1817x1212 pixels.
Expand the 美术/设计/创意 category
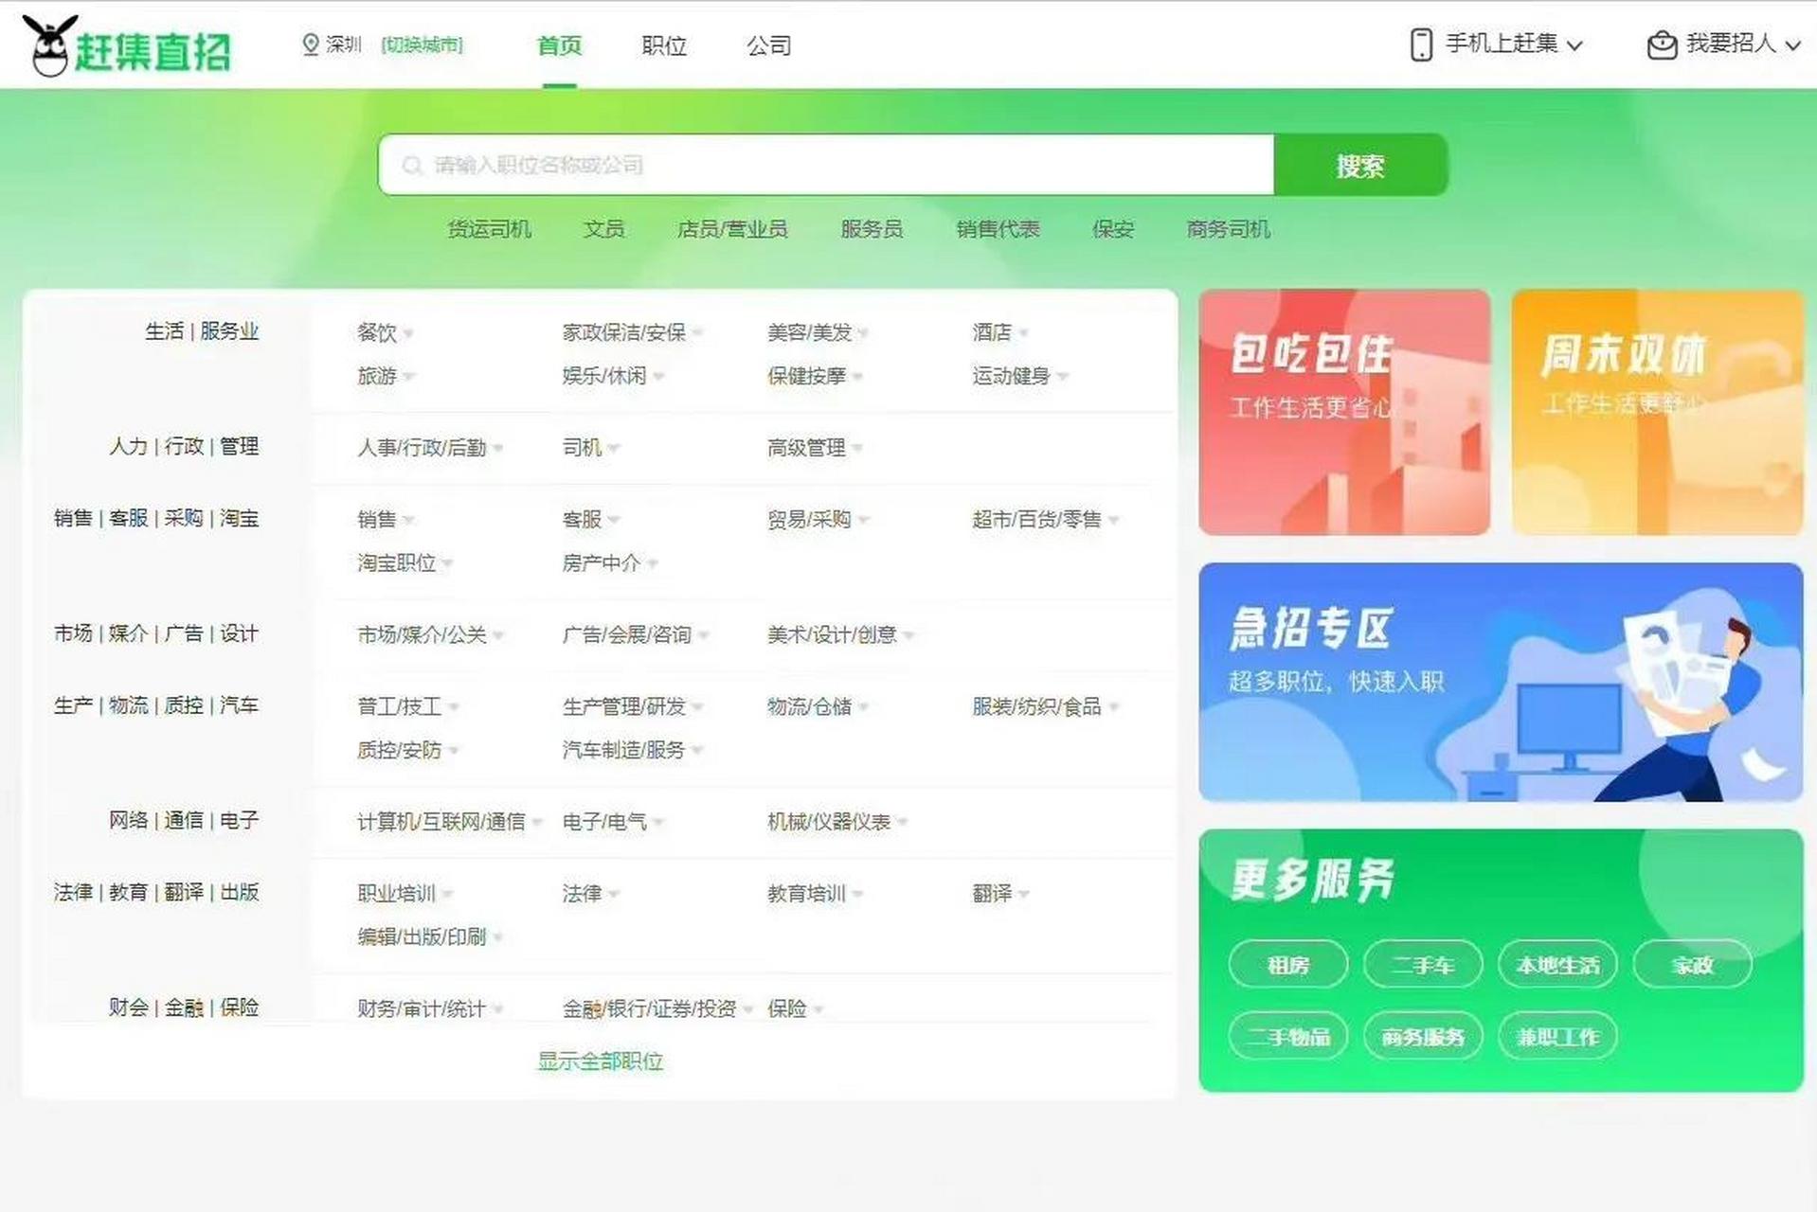click(840, 635)
